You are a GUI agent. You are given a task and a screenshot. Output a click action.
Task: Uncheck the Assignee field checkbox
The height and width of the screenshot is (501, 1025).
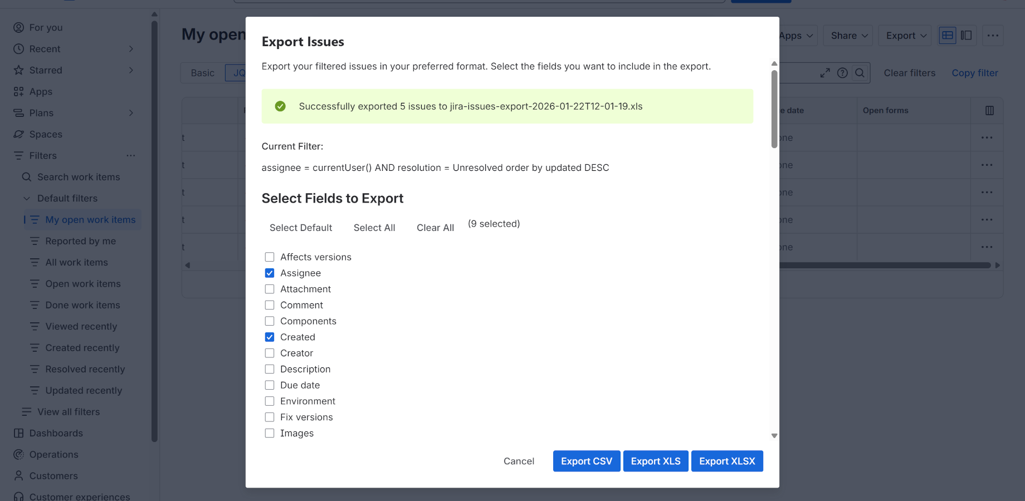(x=270, y=273)
